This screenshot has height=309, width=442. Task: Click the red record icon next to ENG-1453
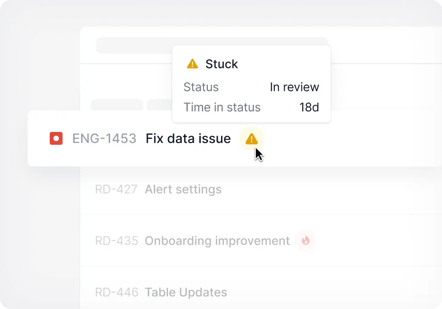[56, 138]
